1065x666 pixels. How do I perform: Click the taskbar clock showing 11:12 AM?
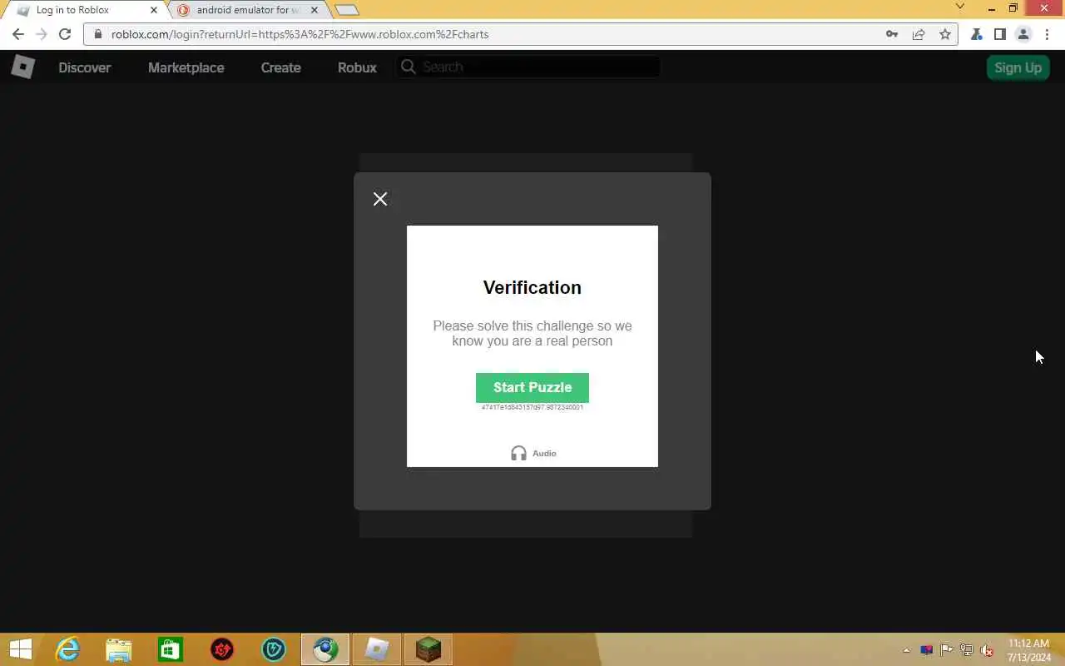1029,650
